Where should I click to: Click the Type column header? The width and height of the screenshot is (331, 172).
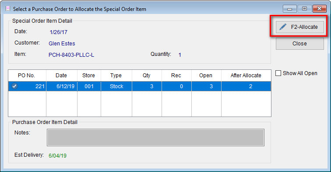point(116,76)
